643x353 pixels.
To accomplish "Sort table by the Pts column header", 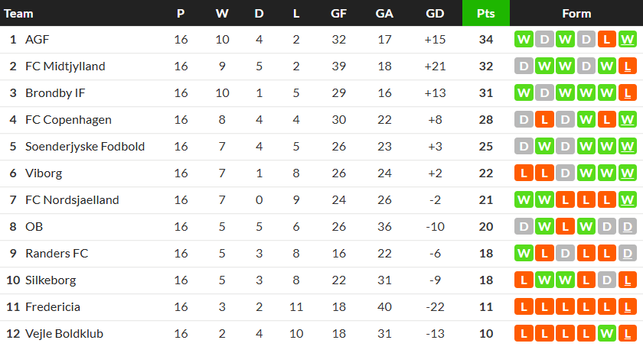I will click(x=485, y=13).
